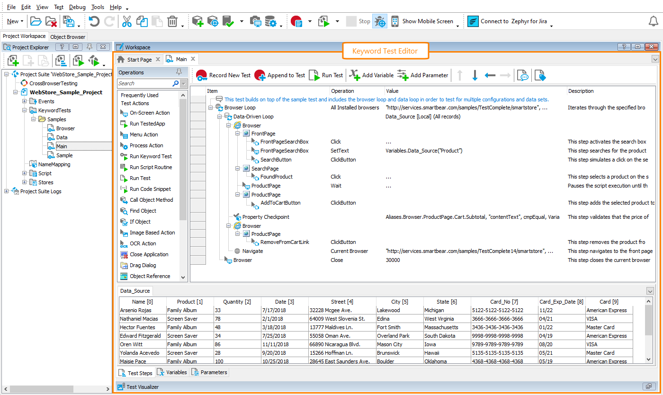Click the database with gear icon

click(x=271, y=21)
